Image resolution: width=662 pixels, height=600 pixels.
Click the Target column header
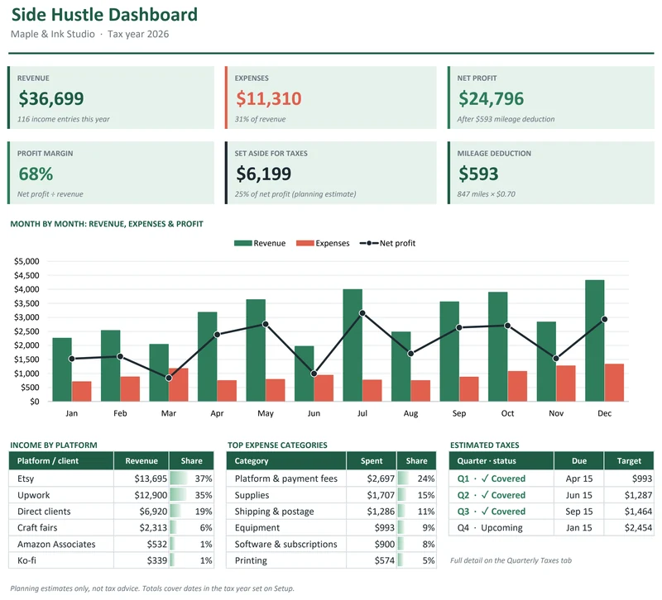tap(629, 461)
